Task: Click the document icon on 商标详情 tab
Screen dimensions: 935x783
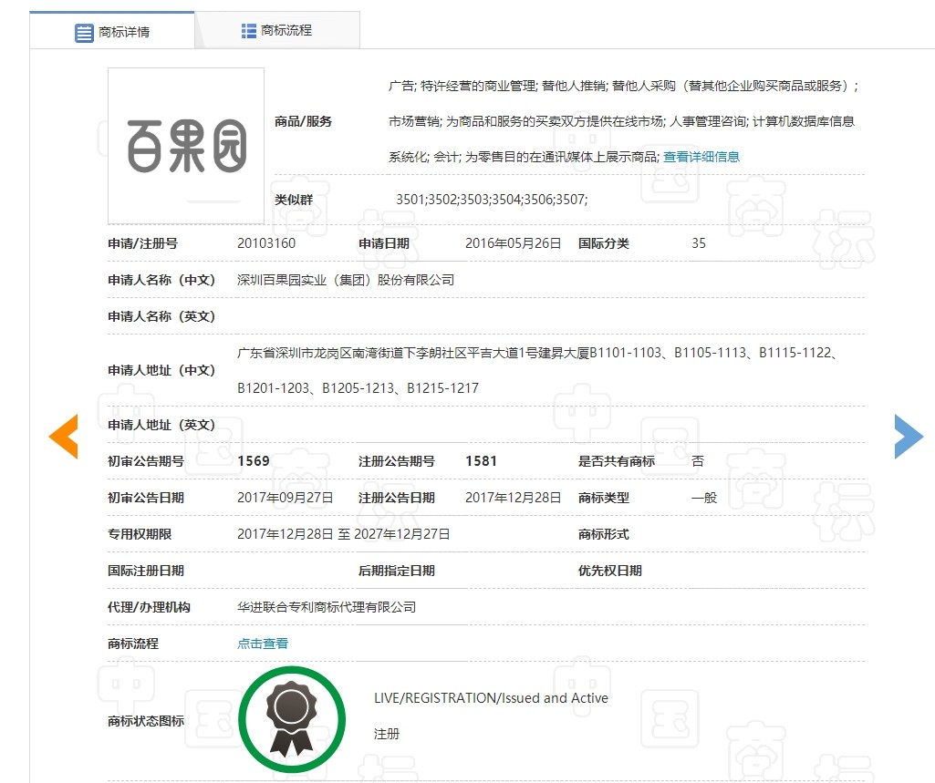Action: pyautogui.click(x=86, y=30)
